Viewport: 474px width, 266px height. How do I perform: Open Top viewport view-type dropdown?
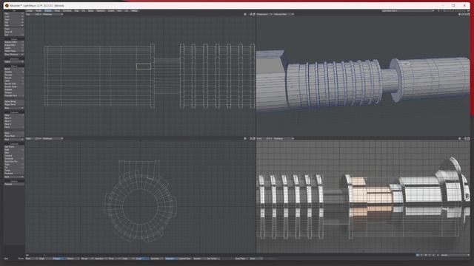[30, 14]
